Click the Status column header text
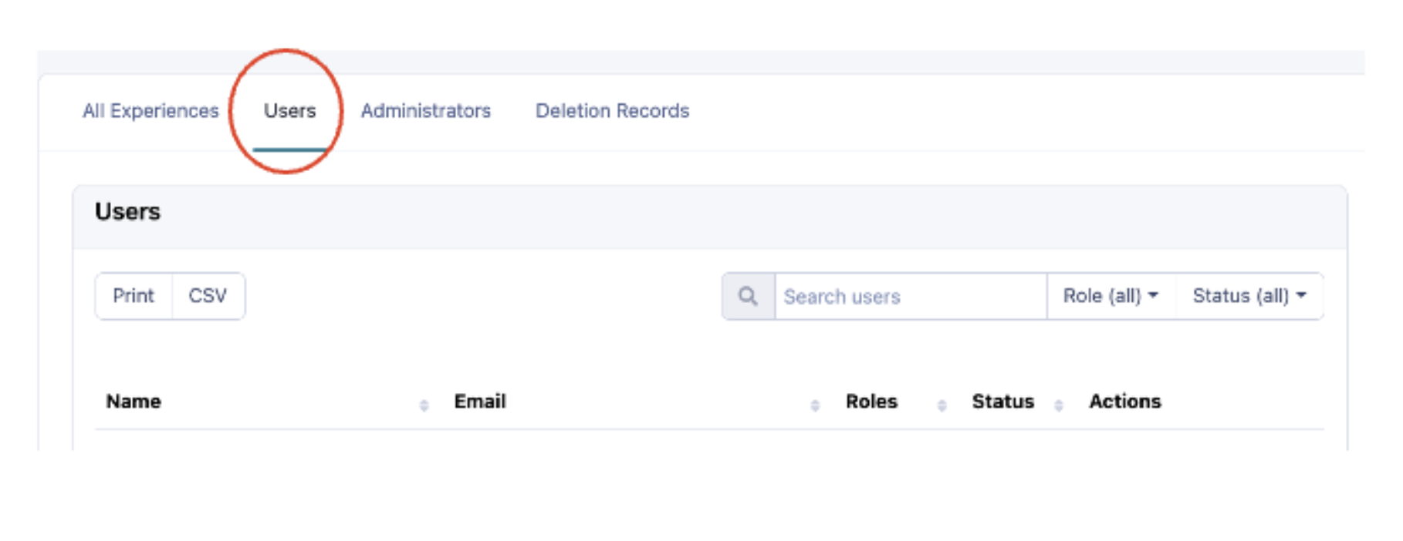The image size is (1403, 541). pyautogui.click(x=1002, y=402)
